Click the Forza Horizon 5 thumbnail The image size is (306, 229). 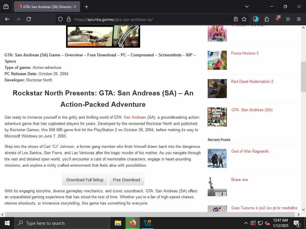(217, 60)
